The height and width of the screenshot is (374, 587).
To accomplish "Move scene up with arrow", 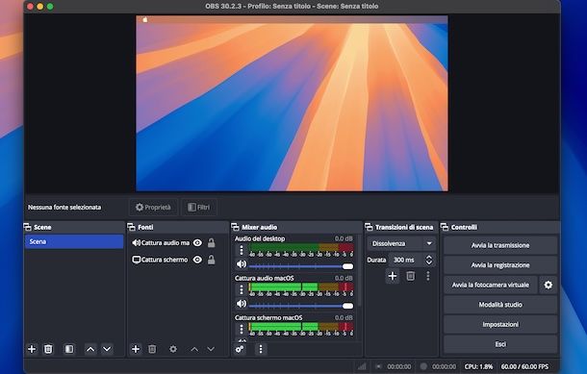I will [x=90, y=349].
